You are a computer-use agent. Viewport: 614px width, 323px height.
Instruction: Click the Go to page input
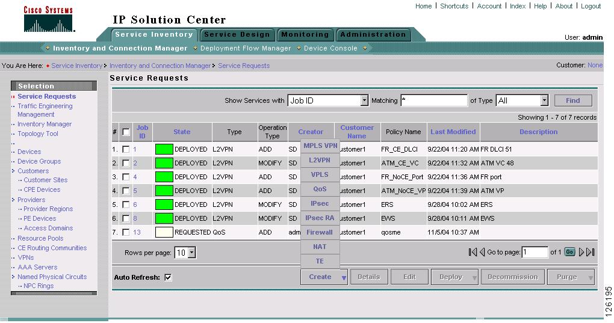[535, 252]
